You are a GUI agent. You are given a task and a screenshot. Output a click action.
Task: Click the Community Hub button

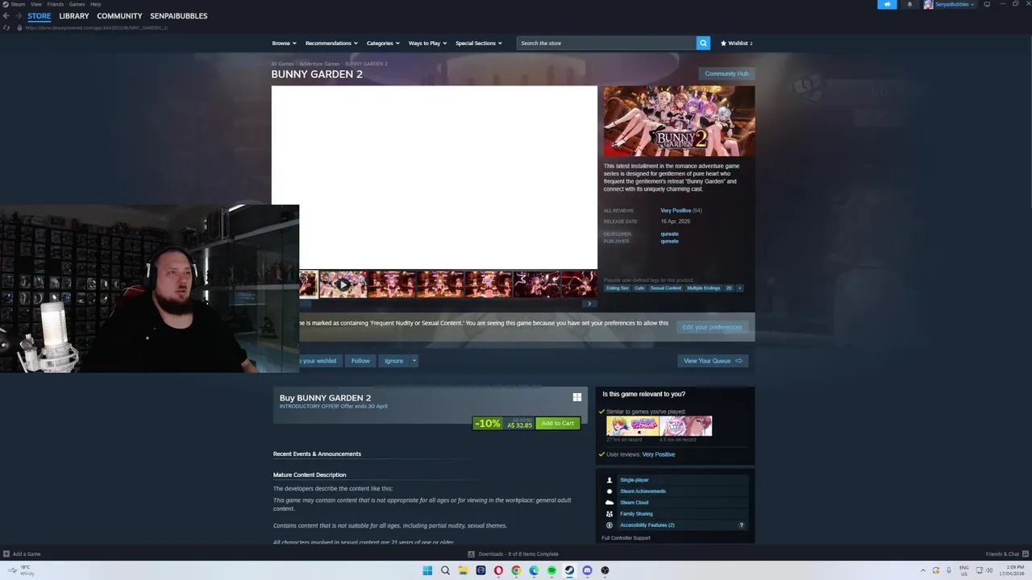coord(726,73)
